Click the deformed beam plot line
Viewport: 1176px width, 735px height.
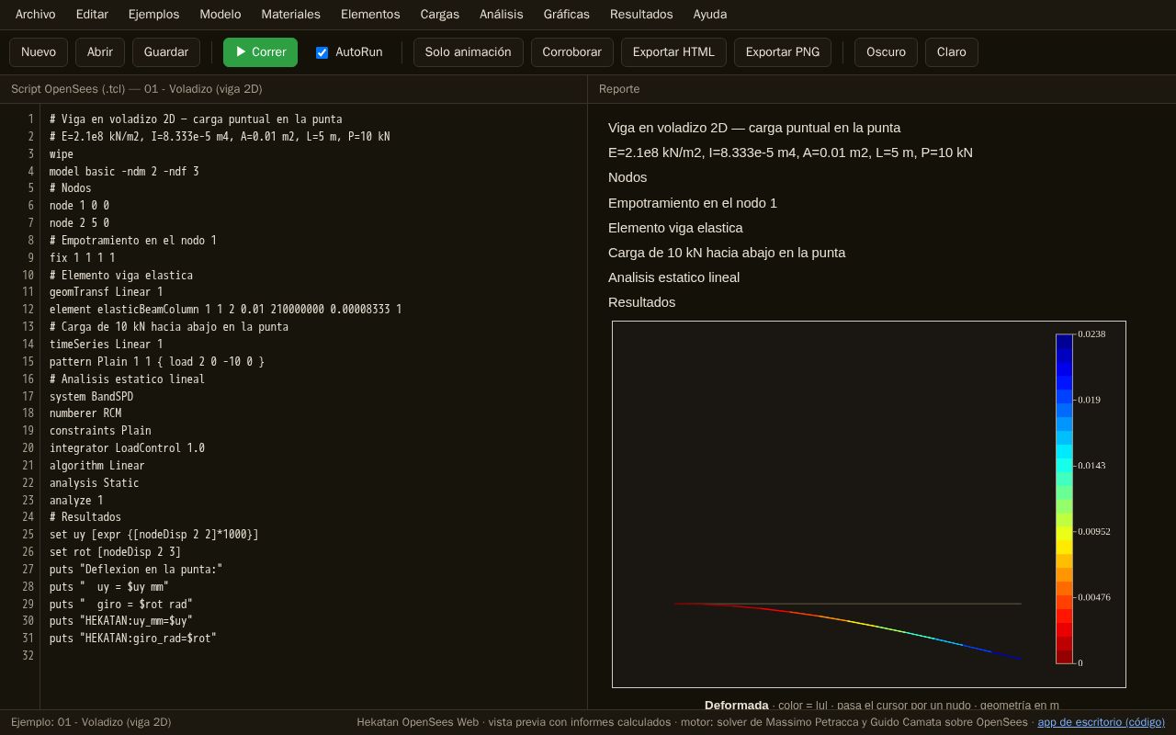point(847,623)
